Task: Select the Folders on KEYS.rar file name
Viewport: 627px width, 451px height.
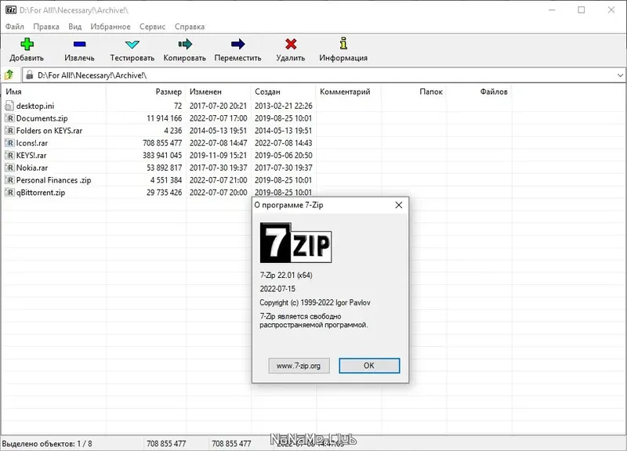Action: point(49,131)
